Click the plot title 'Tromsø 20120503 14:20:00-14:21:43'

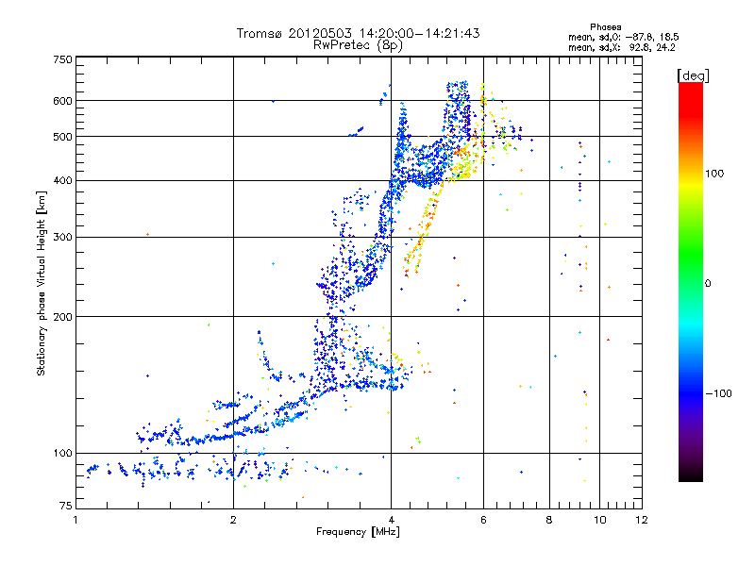tap(358, 34)
